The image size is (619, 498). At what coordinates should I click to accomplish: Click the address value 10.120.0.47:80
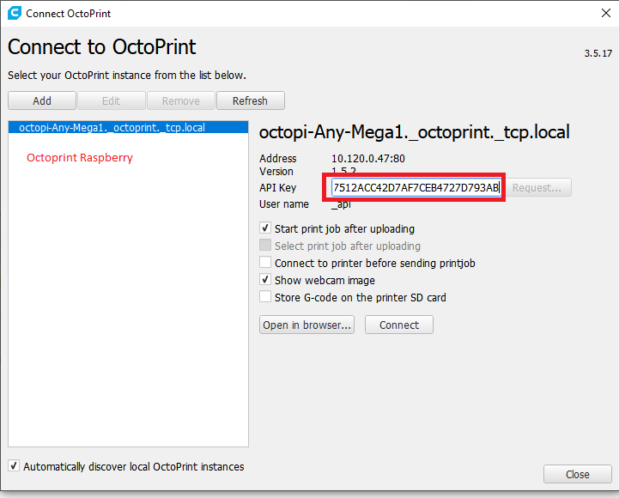tap(368, 159)
